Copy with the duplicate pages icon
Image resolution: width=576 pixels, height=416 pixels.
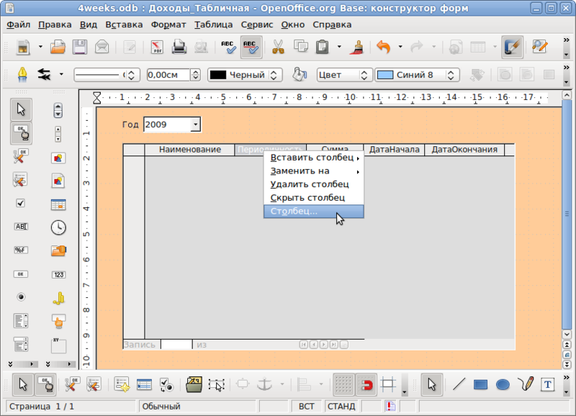click(x=300, y=48)
